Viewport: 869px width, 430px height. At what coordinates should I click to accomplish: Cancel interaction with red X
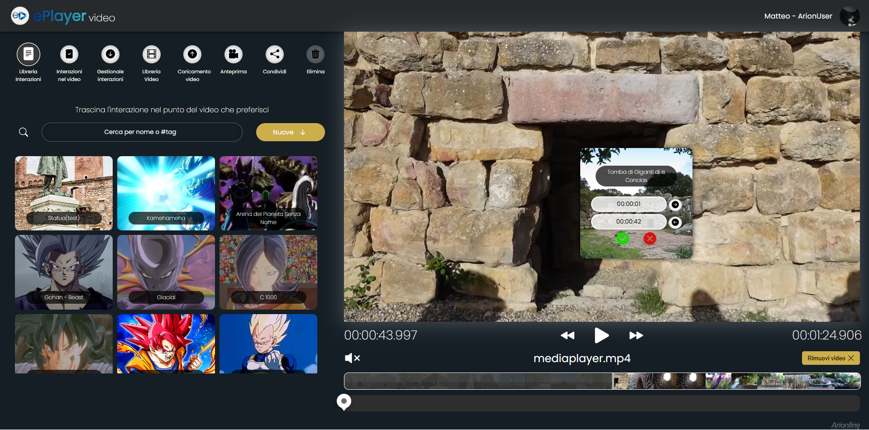click(x=650, y=239)
